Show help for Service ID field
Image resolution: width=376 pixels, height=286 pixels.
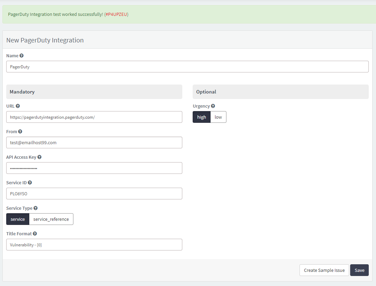(x=30, y=183)
